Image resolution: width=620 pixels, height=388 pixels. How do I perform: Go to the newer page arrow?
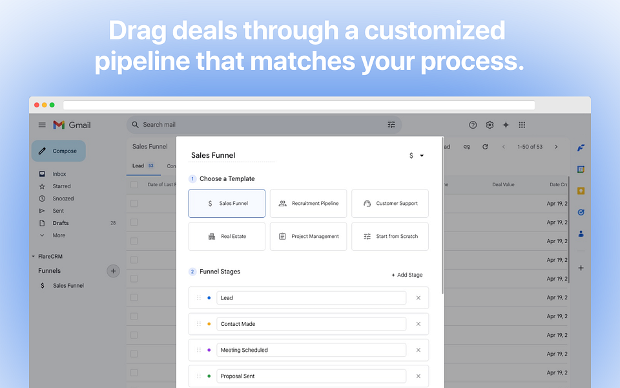pyautogui.click(x=503, y=147)
